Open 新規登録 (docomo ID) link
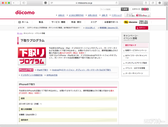 point(109,28)
